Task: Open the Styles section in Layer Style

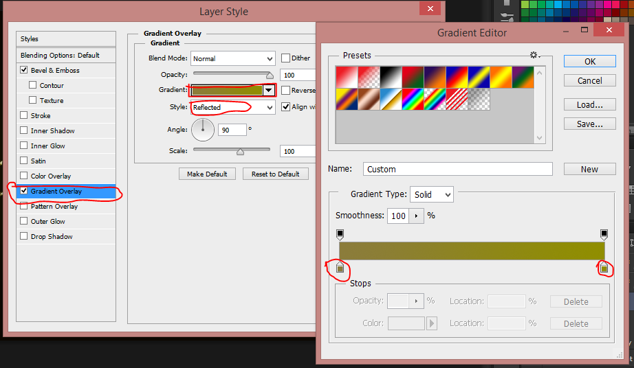Action: coord(66,38)
